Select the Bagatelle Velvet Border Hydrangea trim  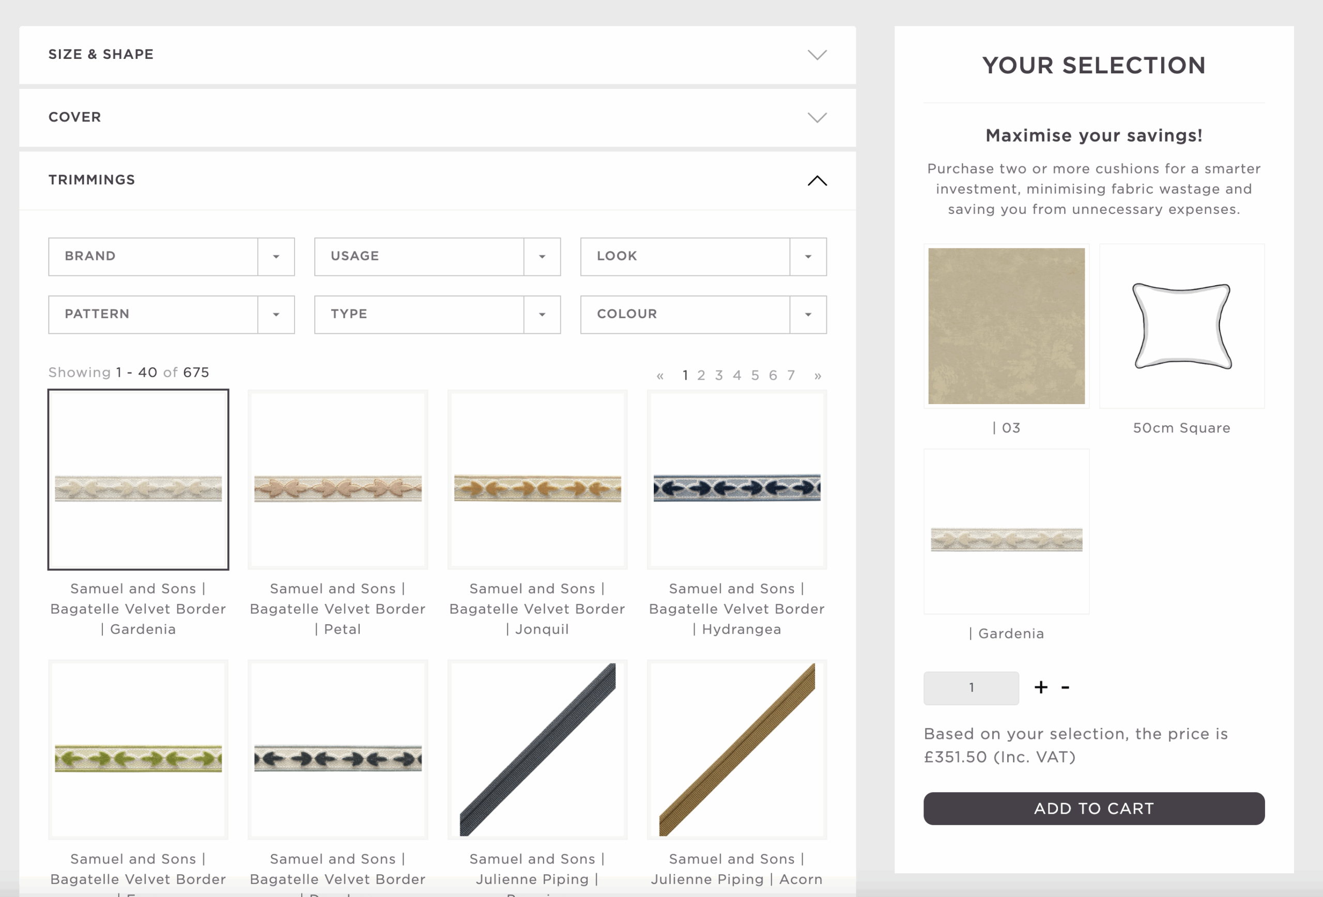[736, 480]
